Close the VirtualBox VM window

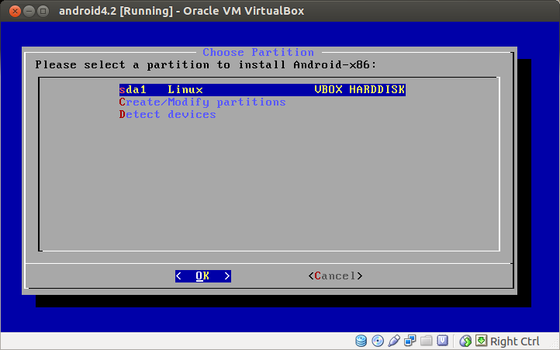(x=12, y=11)
